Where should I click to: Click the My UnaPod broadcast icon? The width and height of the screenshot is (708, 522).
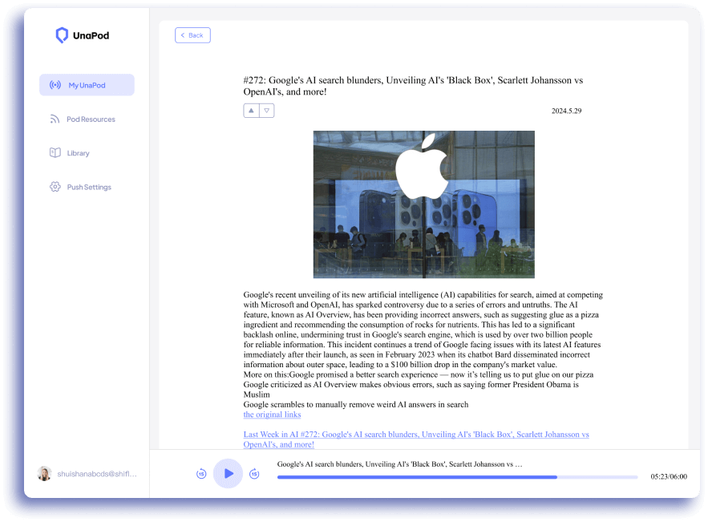55,85
